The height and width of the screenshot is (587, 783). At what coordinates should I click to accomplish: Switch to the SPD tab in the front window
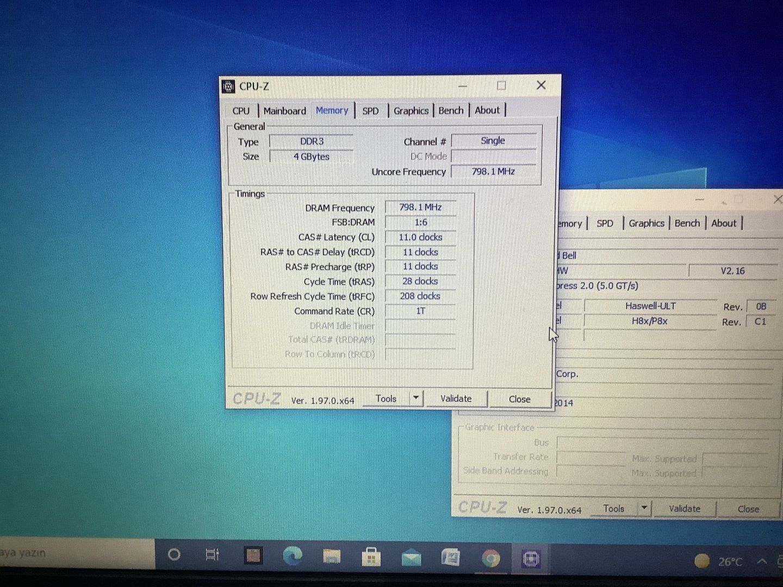370,111
